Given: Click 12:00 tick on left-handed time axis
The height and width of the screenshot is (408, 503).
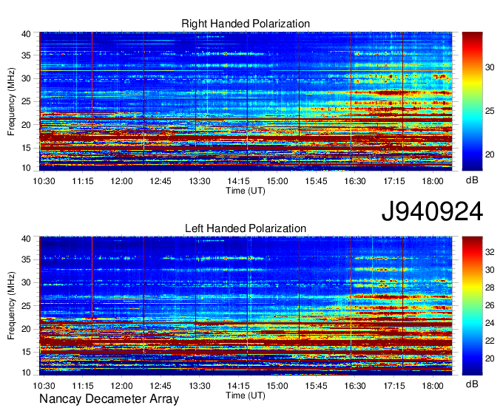Looking at the screenshot, I should (x=121, y=386).
